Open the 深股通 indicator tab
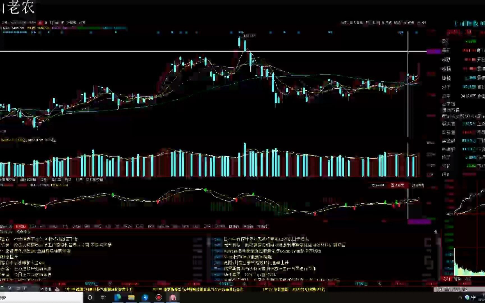 [262, 226]
